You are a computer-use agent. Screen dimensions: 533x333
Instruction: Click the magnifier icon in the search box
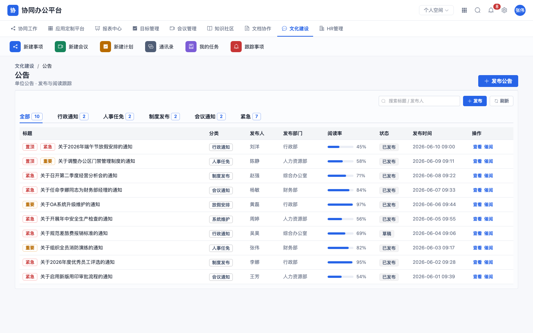coord(383,101)
